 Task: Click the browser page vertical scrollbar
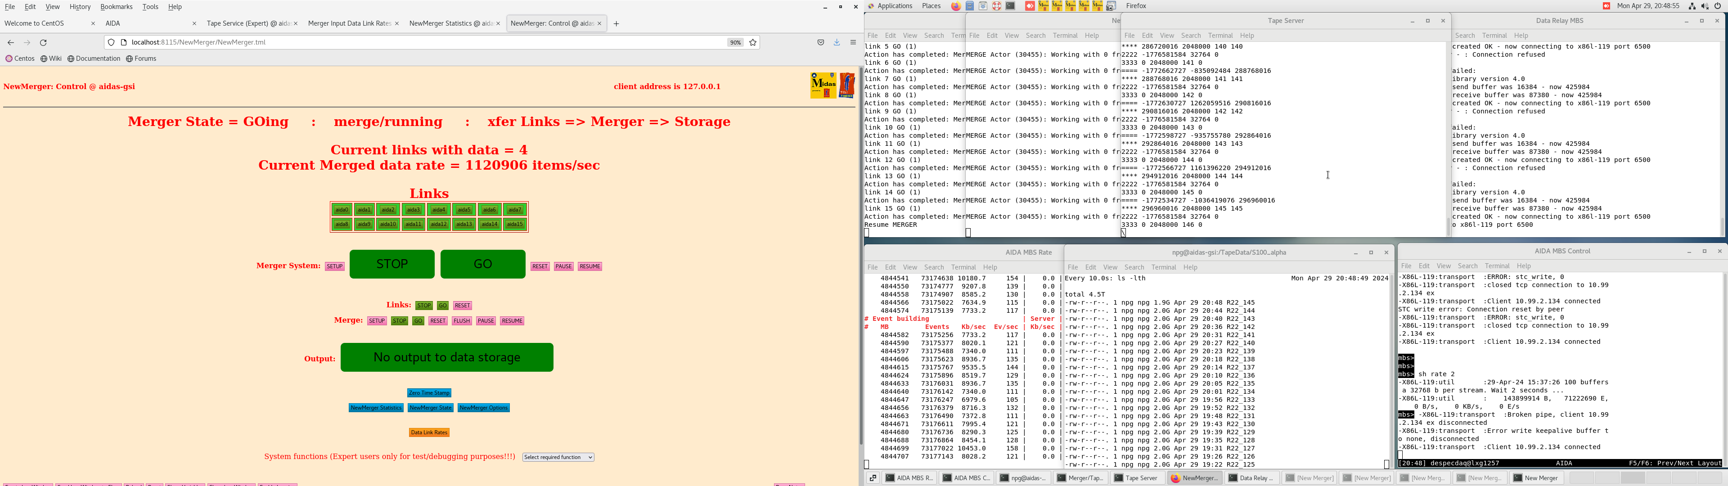point(861,255)
